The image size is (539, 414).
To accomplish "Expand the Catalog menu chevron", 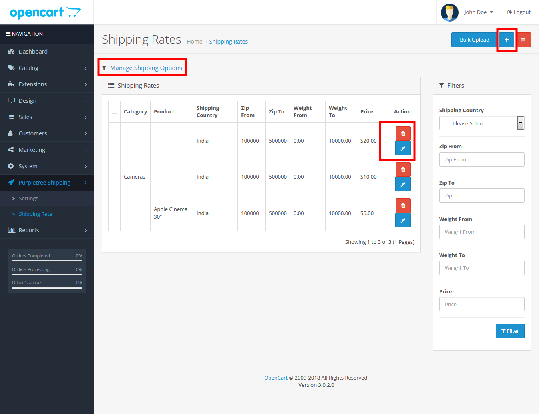I will coord(86,68).
